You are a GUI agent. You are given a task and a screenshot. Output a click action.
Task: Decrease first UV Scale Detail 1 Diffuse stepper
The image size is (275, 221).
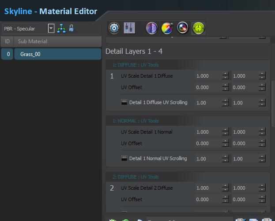(226, 78)
